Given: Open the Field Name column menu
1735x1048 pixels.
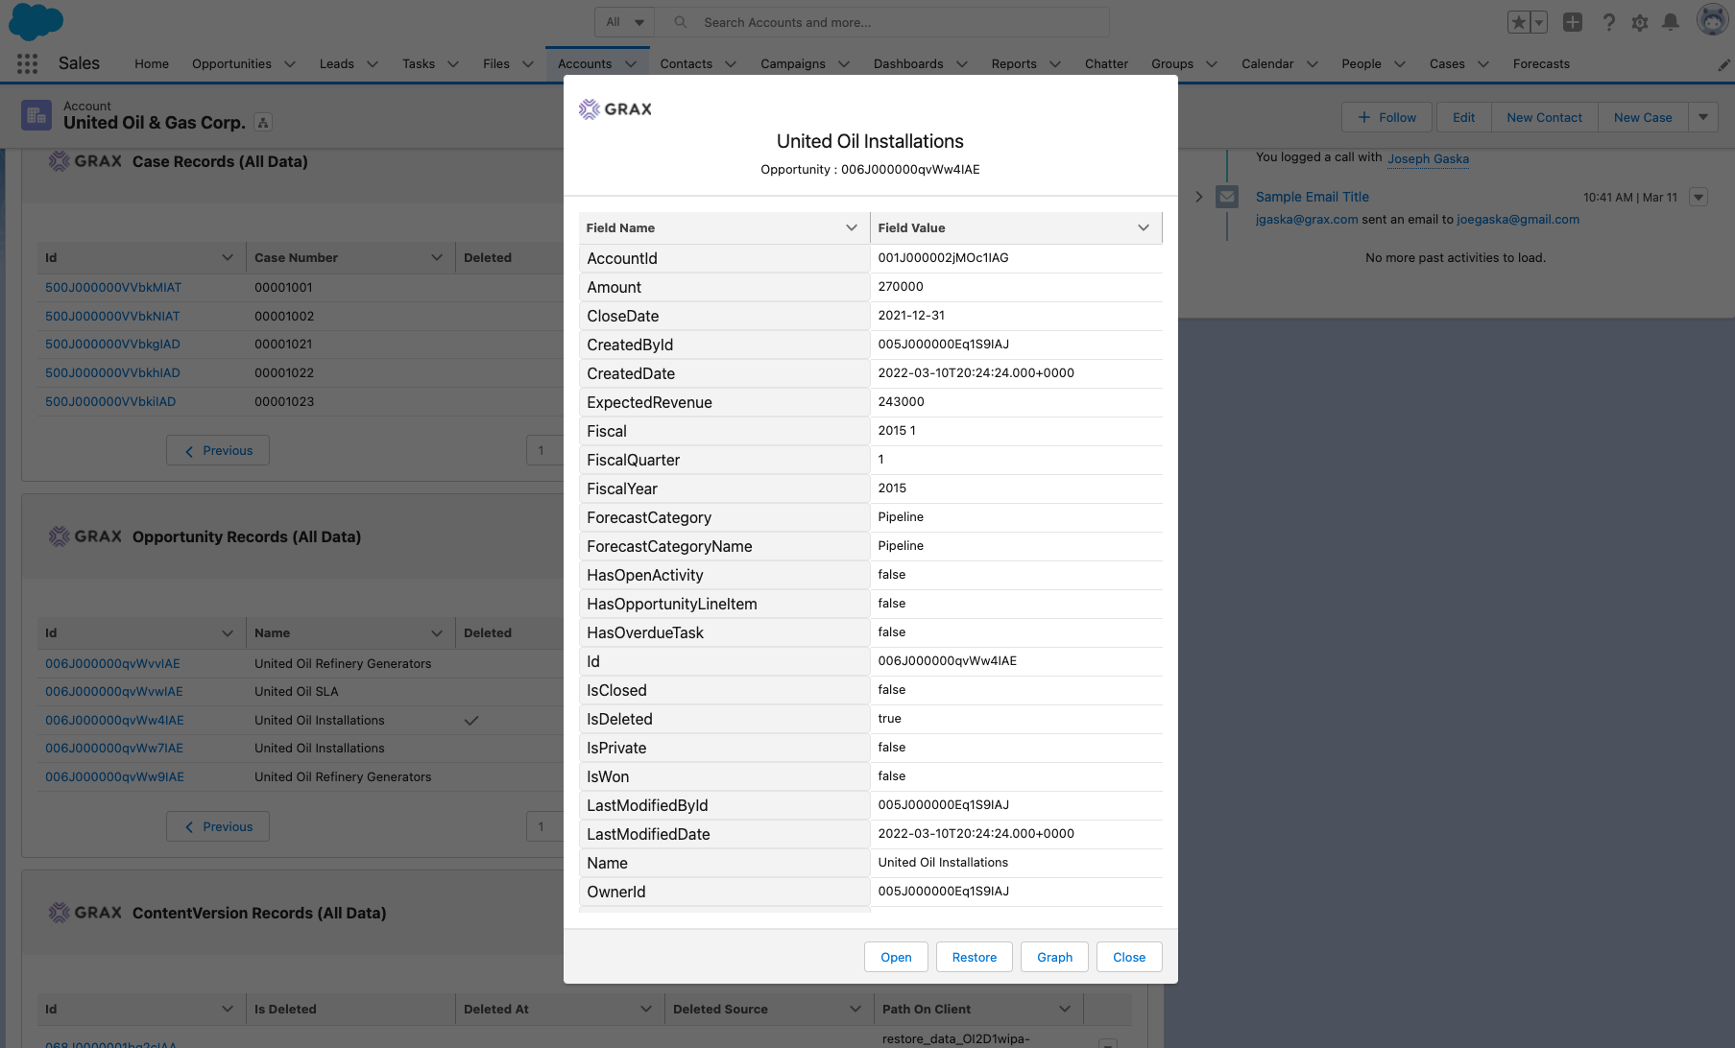Looking at the screenshot, I should point(852,227).
